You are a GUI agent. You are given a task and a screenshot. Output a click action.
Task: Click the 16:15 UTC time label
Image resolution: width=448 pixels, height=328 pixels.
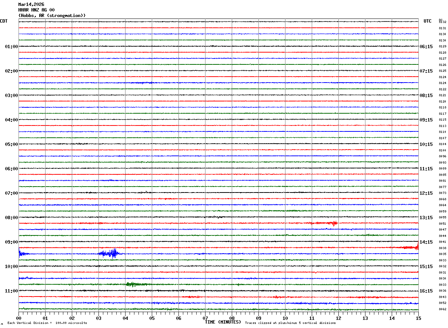[x=426, y=291]
